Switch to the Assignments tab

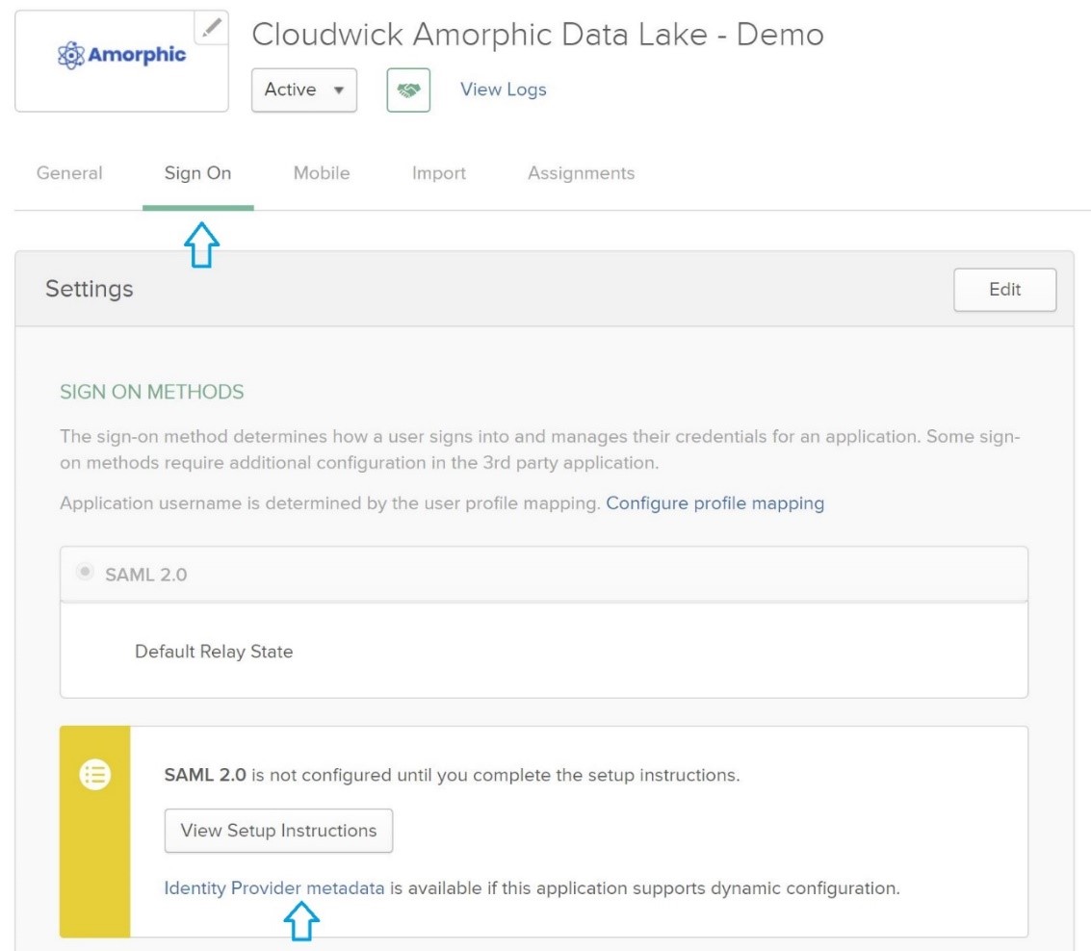tap(581, 173)
